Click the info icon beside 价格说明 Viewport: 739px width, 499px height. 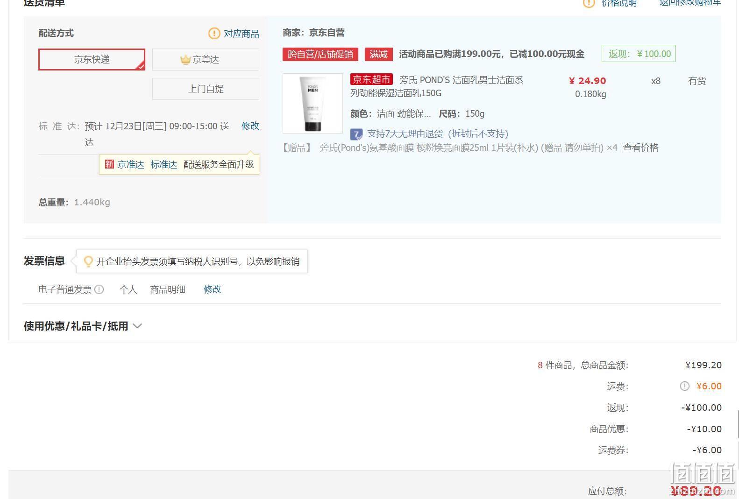pos(589,3)
